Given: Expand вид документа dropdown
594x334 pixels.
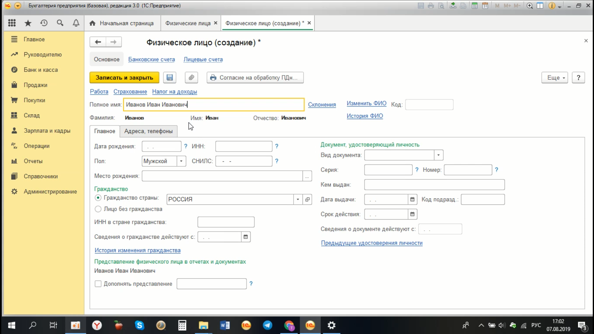Looking at the screenshot, I should [438, 155].
